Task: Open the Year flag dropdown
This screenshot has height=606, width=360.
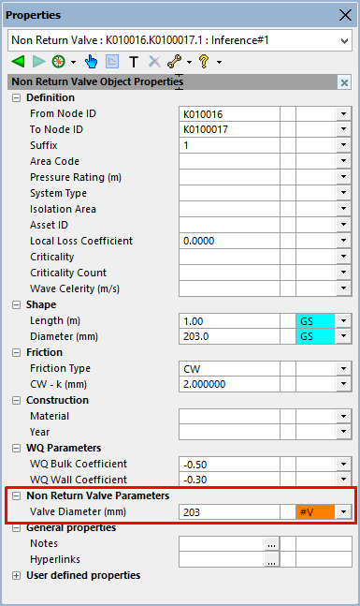Action: (x=343, y=432)
